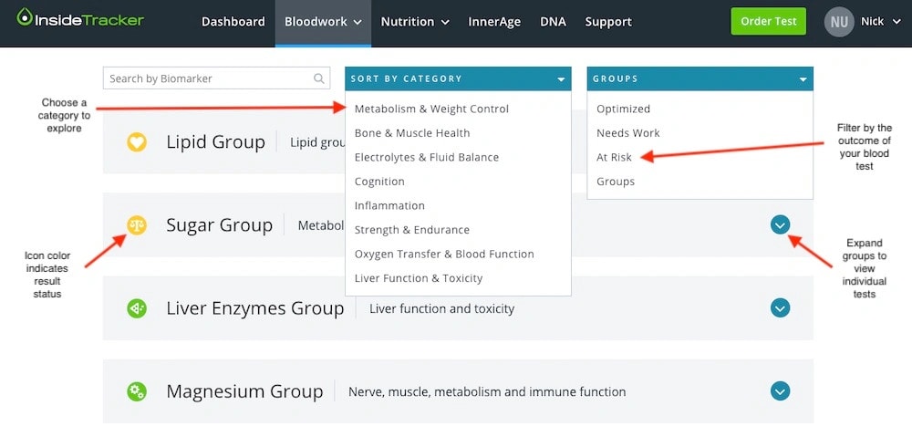Choose the Groups filter option

[x=616, y=182]
